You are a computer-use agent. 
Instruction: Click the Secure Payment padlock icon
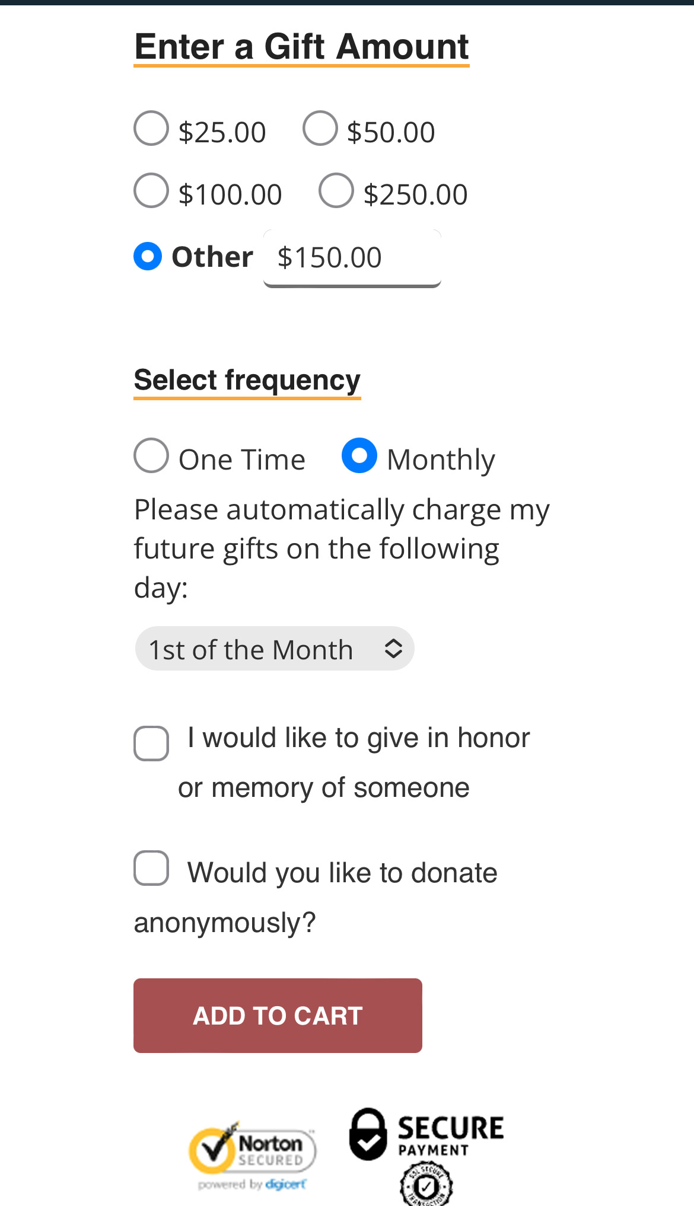(368, 1134)
